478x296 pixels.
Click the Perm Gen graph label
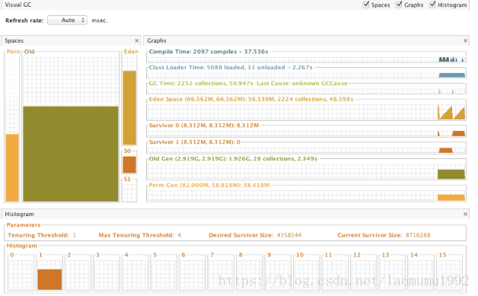[209, 185]
